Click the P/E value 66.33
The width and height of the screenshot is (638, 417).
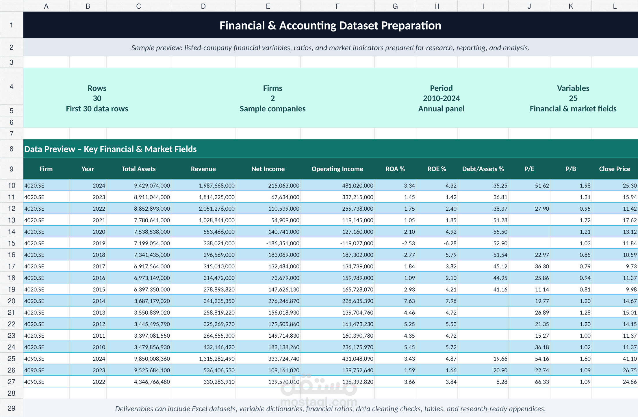[529, 382]
